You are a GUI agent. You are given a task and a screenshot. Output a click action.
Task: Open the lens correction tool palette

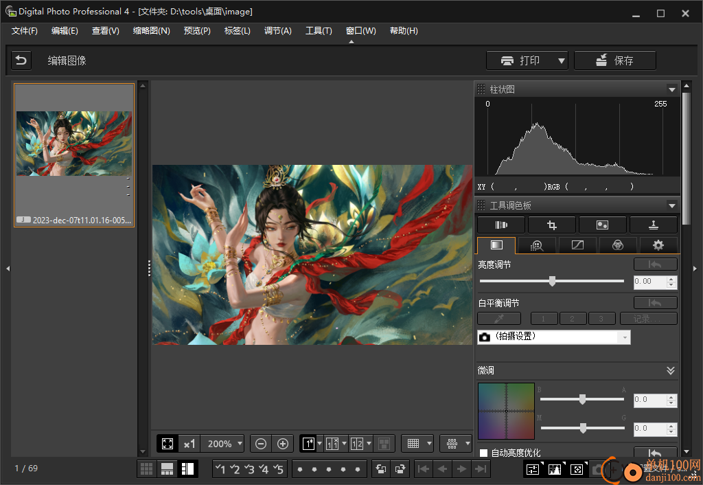pos(501,225)
